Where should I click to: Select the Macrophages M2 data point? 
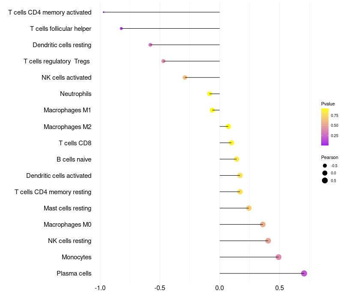[228, 126]
